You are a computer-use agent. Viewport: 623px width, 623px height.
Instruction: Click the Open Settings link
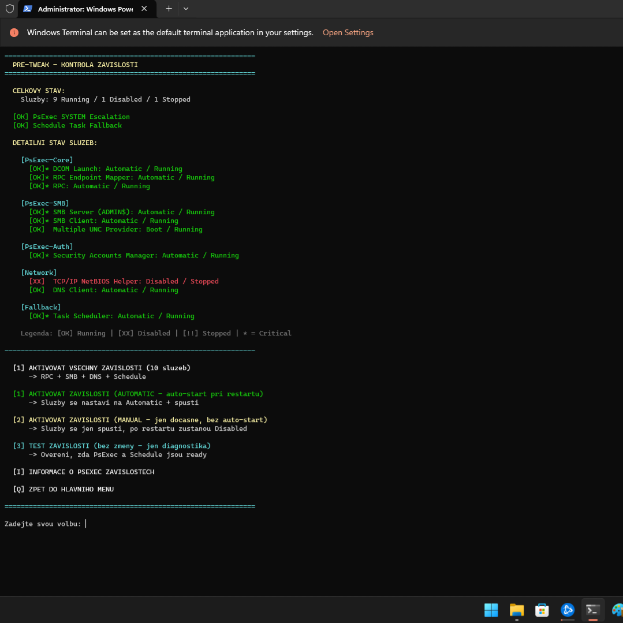[x=348, y=33]
